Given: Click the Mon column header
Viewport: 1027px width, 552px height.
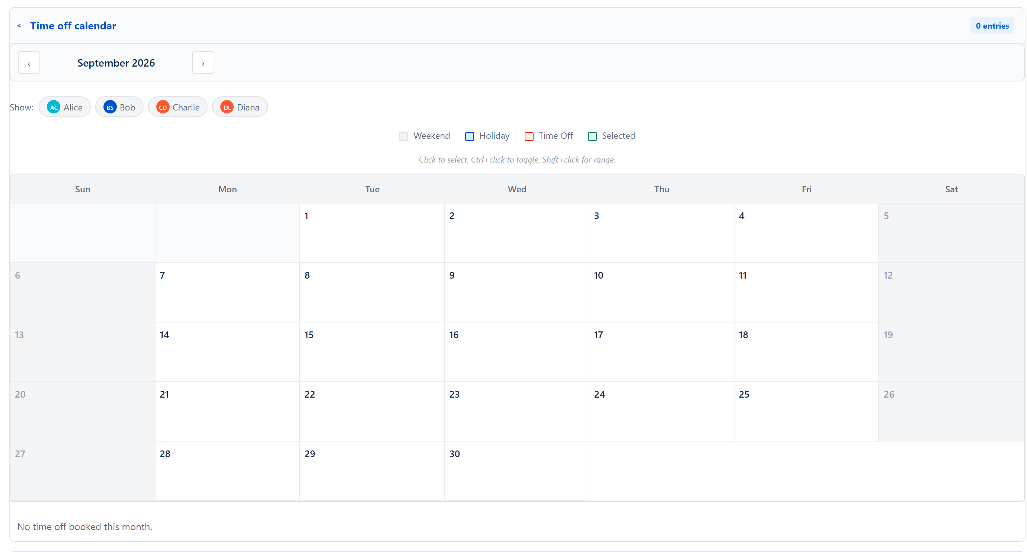Looking at the screenshot, I should pos(227,189).
